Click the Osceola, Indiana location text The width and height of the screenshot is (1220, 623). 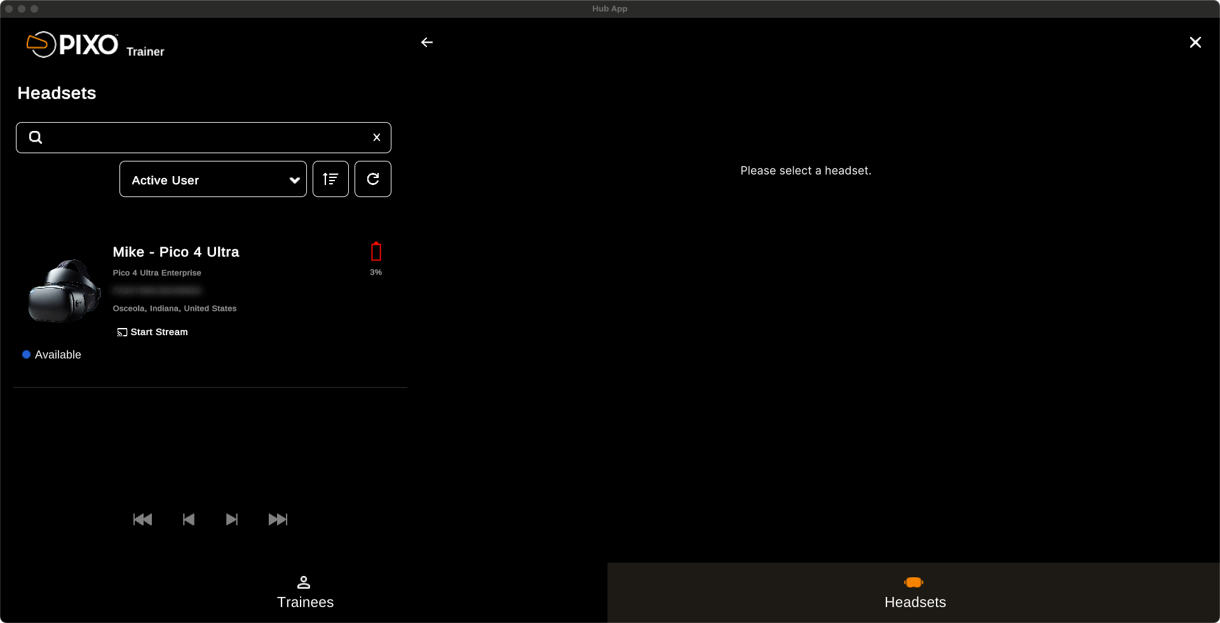click(175, 308)
